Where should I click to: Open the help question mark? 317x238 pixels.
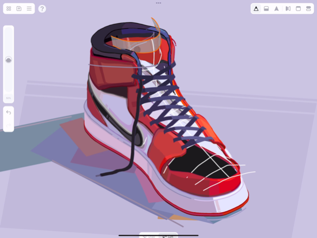[42, 9]
